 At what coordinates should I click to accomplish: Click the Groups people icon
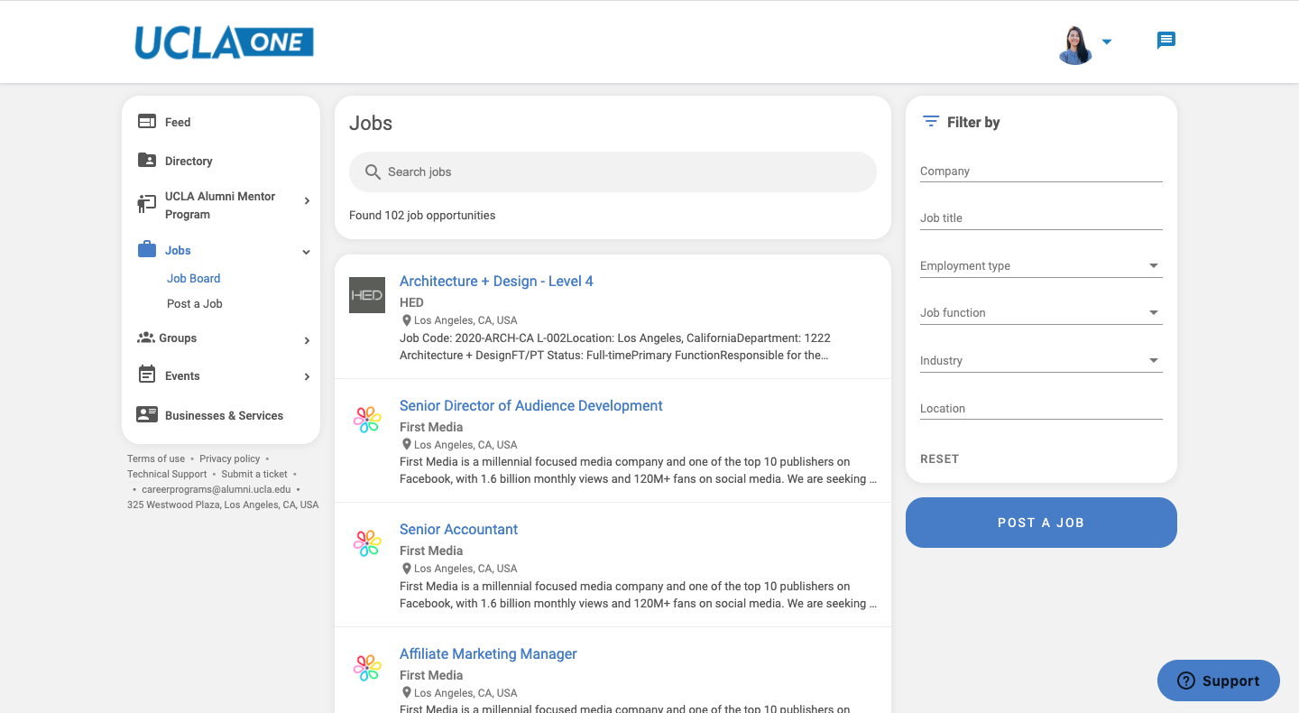[146, 338]
